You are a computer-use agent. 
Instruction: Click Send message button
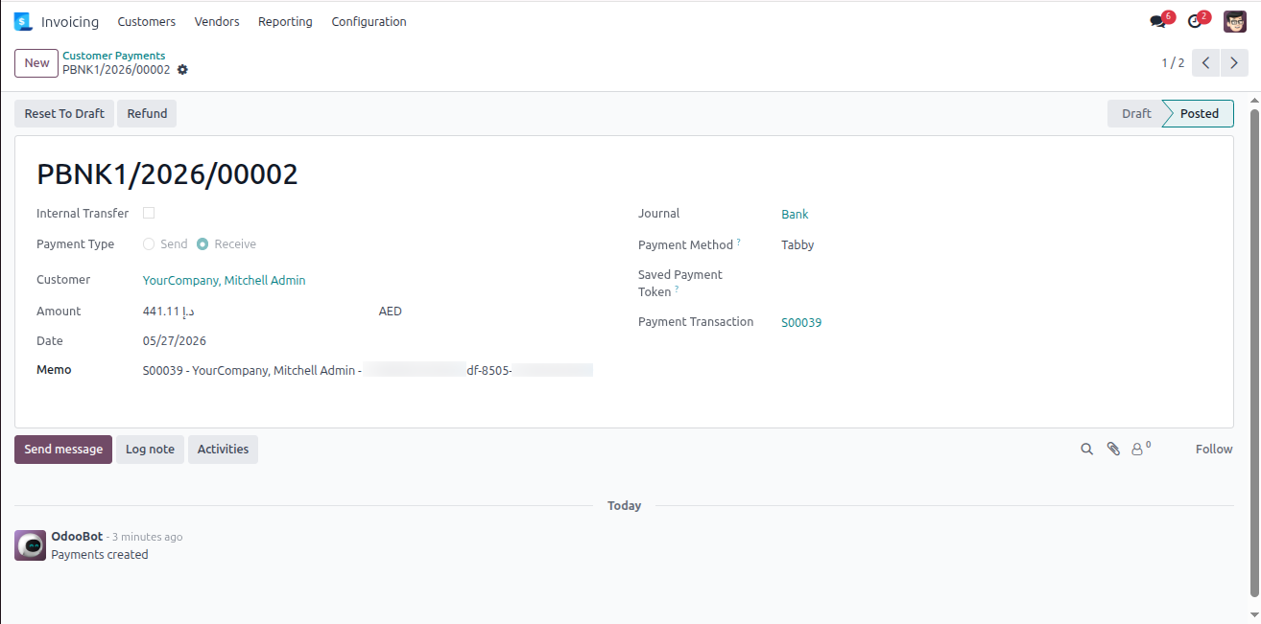point(63,450)
